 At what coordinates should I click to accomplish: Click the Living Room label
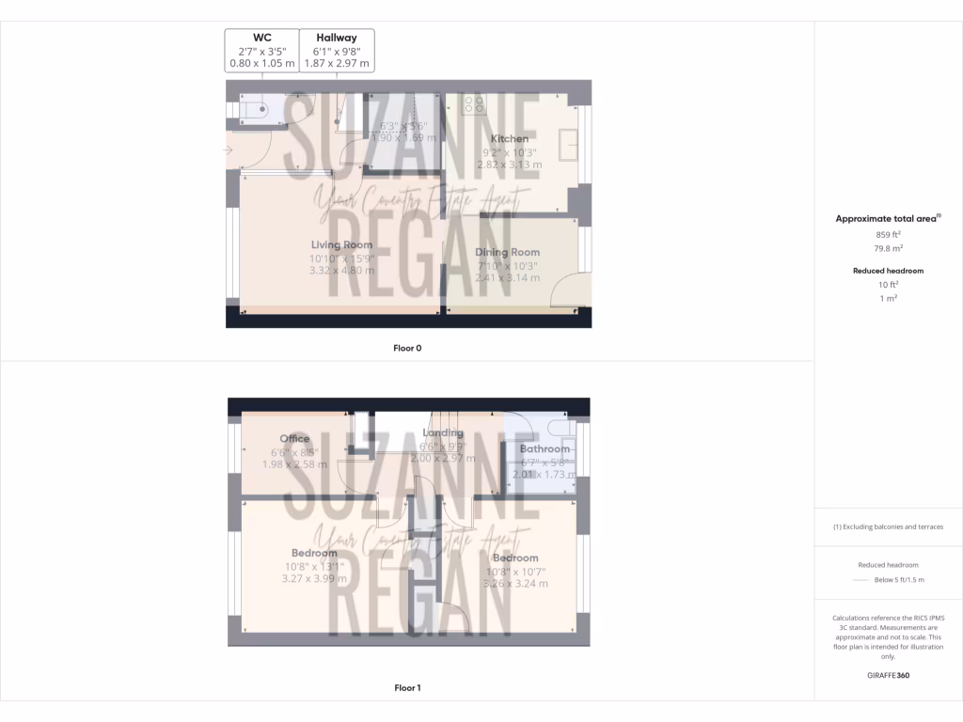point(341,245)
